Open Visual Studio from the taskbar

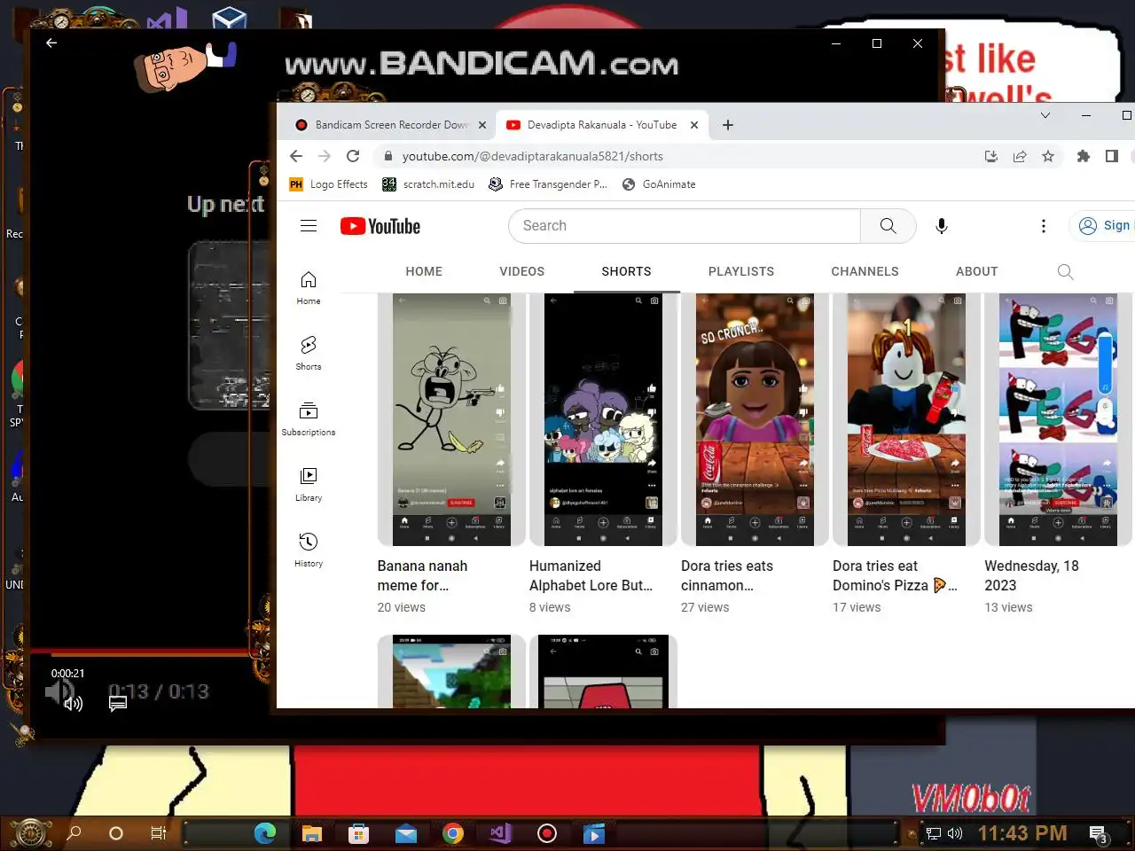(x=500, y=833)
